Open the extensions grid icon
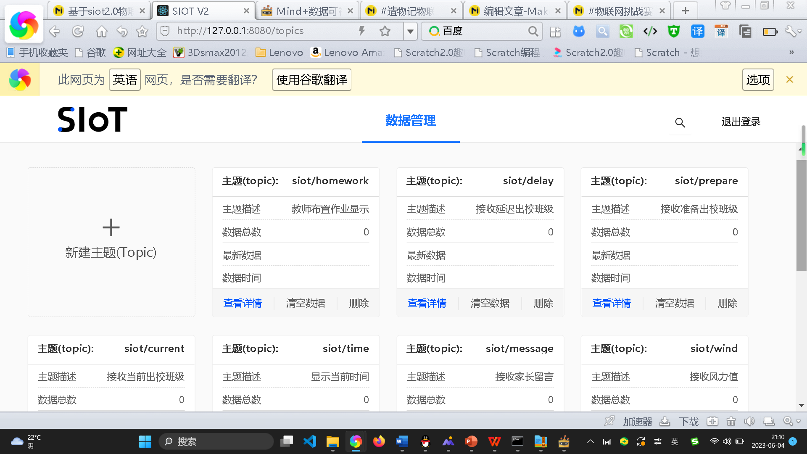807x454 pixels. pos(555,32)
